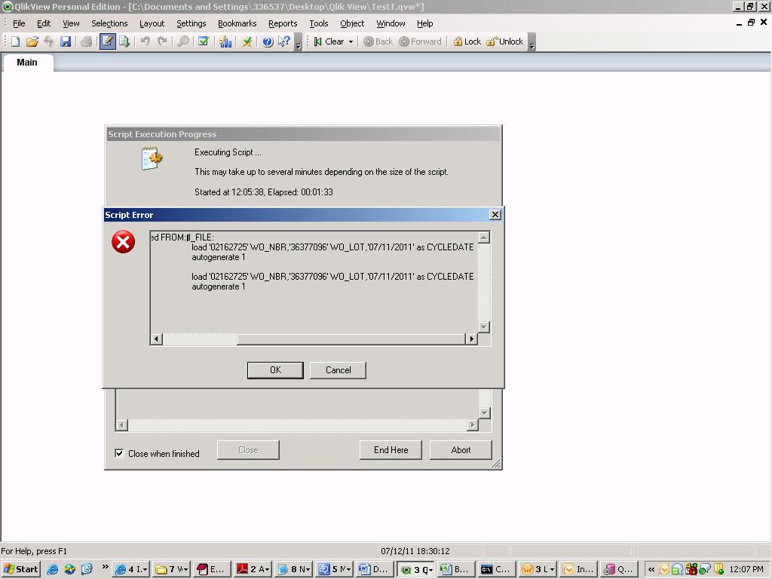This screenshot has width=772, height=579.
Task: Click the End Here button
Action: [x=391, y=450]
